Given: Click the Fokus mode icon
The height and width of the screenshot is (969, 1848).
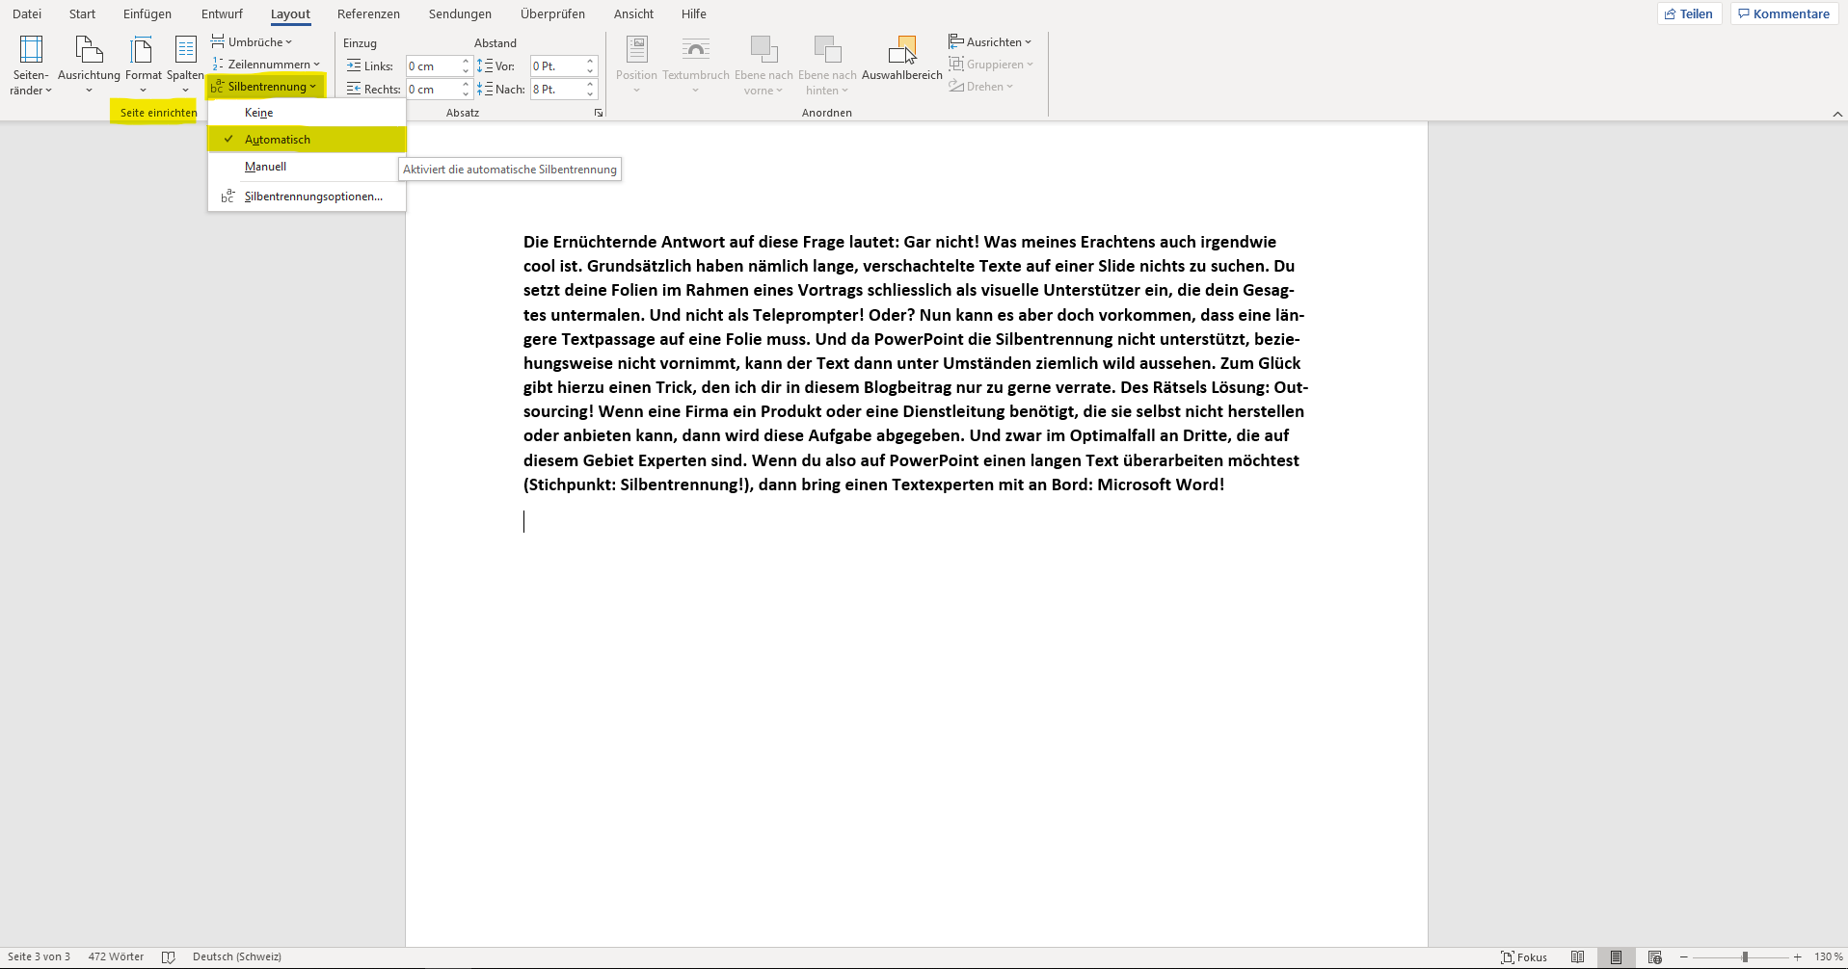Looking at the screenshot, I should [x=1523, y=956].
